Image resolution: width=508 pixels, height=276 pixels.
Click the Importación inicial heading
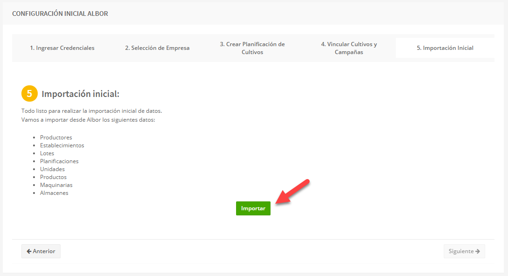pyautogui.click(x=81, y=94)
